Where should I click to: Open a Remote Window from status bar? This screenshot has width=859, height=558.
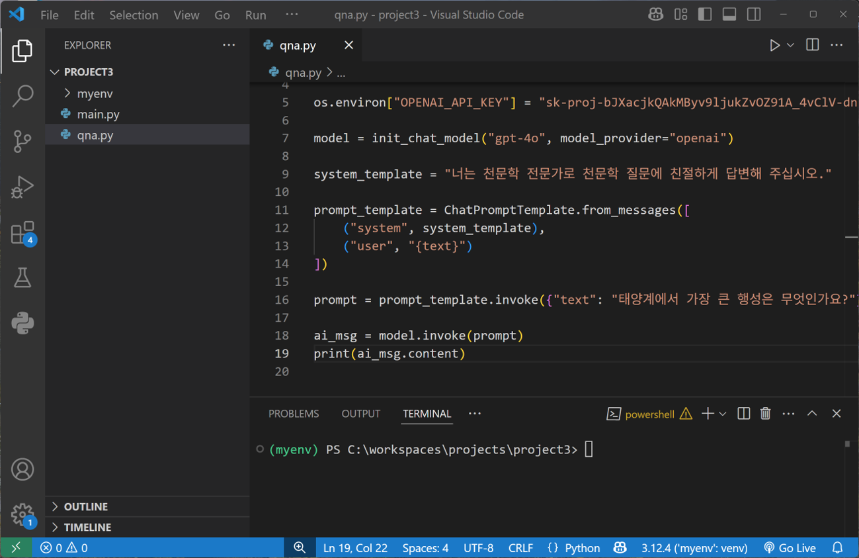16,547
